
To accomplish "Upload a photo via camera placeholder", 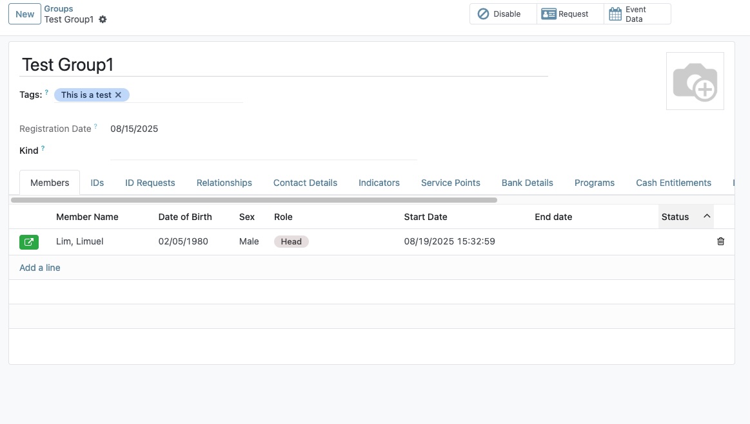I will [695, 81].
